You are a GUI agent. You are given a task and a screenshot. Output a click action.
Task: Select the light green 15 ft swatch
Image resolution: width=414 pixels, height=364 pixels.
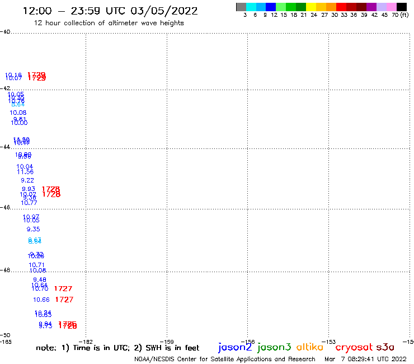281,7
